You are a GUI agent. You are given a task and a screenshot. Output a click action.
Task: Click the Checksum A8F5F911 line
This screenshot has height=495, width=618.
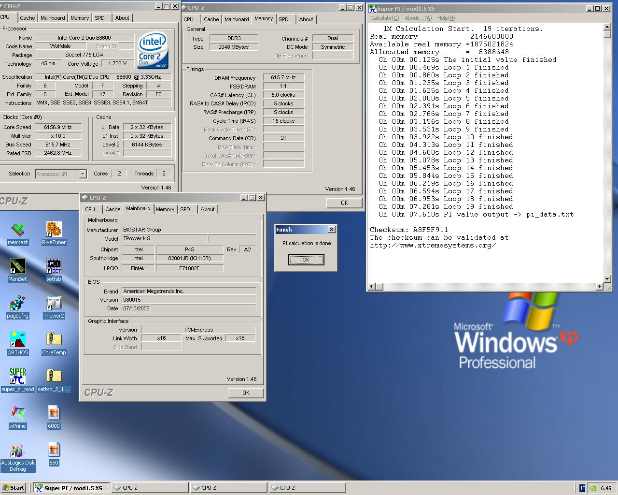409,230
